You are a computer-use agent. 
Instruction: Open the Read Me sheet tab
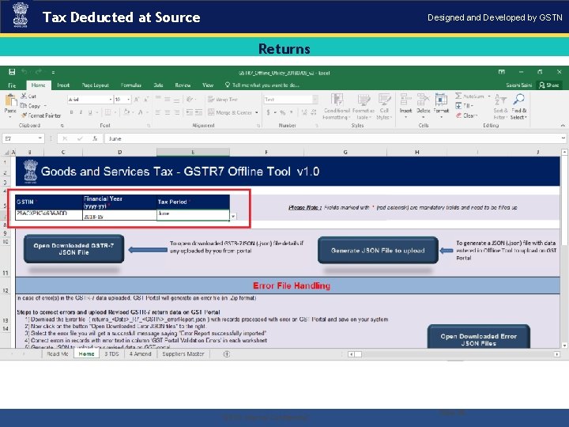coord(58,353)
